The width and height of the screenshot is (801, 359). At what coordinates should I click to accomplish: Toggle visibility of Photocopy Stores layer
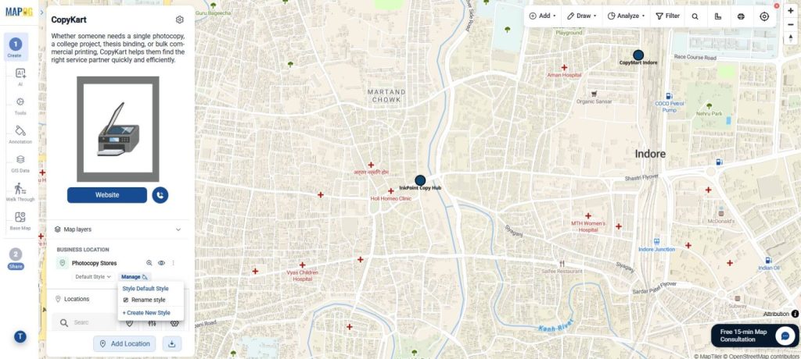click(x=161, y=263)
